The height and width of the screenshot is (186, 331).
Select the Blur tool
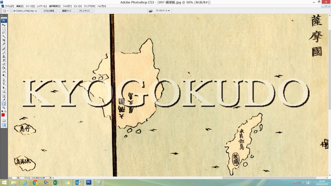pos(4,72)
